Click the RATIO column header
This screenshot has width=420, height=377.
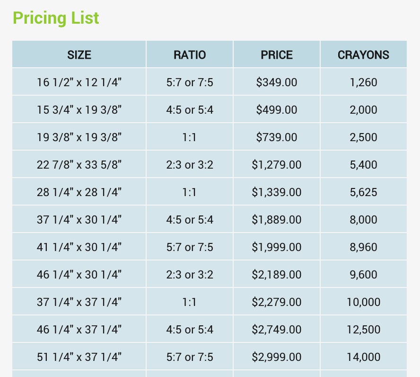coord(190,55)
